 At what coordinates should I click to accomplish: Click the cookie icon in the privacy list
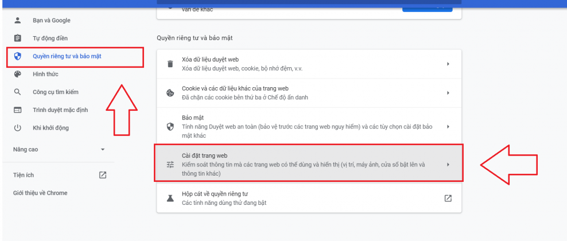170,93
